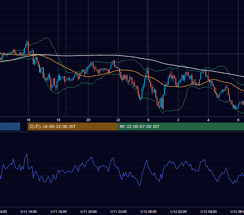Click the NY 22:00-07:00 JST session bar
This screenshot has height=215, width=244.
[180, 126]
